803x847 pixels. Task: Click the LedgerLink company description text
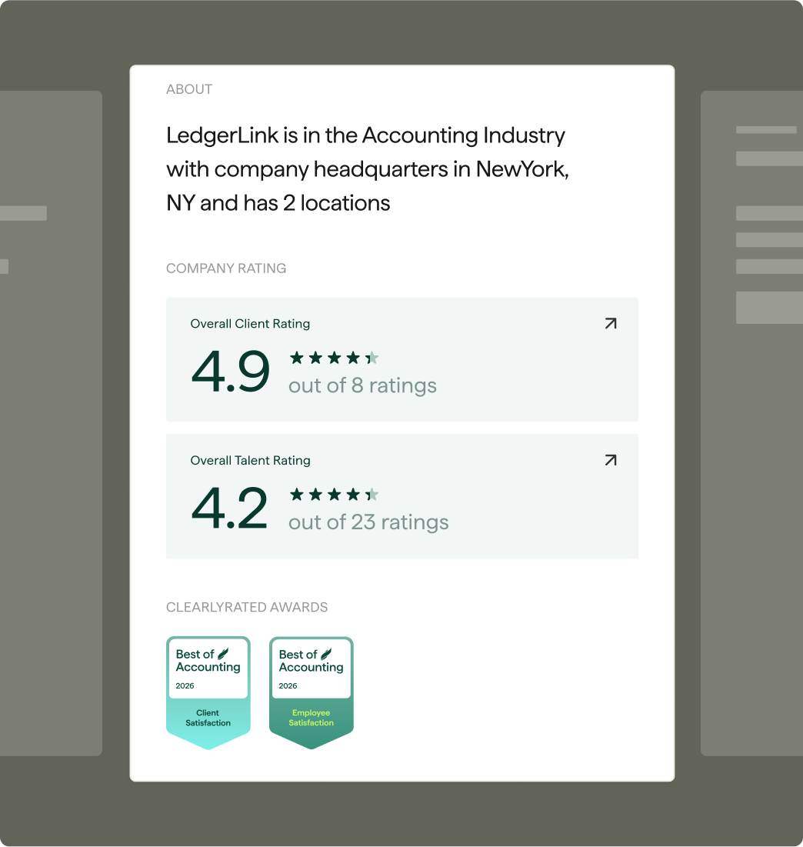[367, 169]
